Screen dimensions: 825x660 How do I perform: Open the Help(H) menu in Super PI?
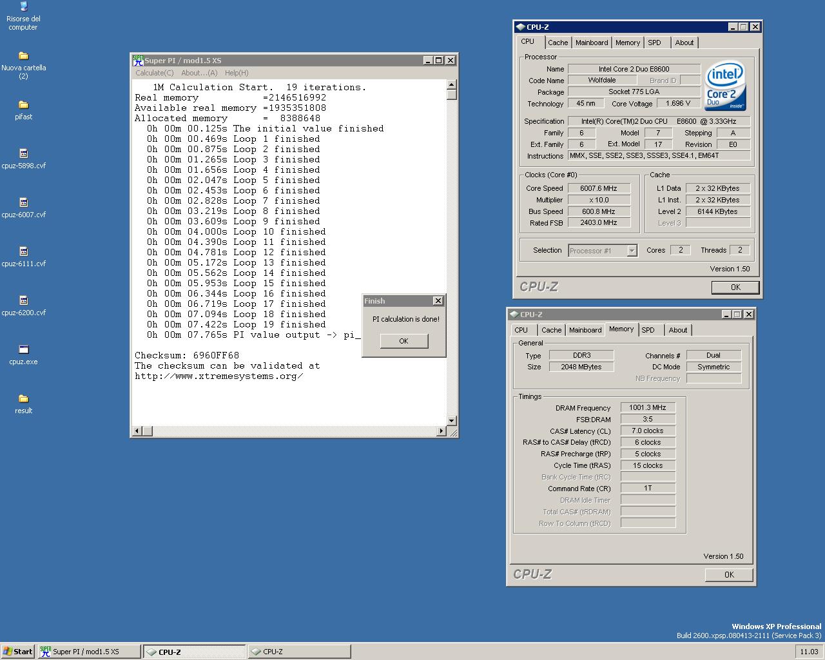pos(237,73)
